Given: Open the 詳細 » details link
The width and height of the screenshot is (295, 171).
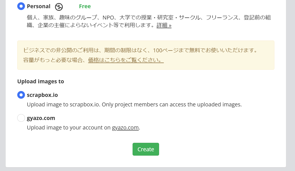Looking at the screenshot, I should click(164, 25).
